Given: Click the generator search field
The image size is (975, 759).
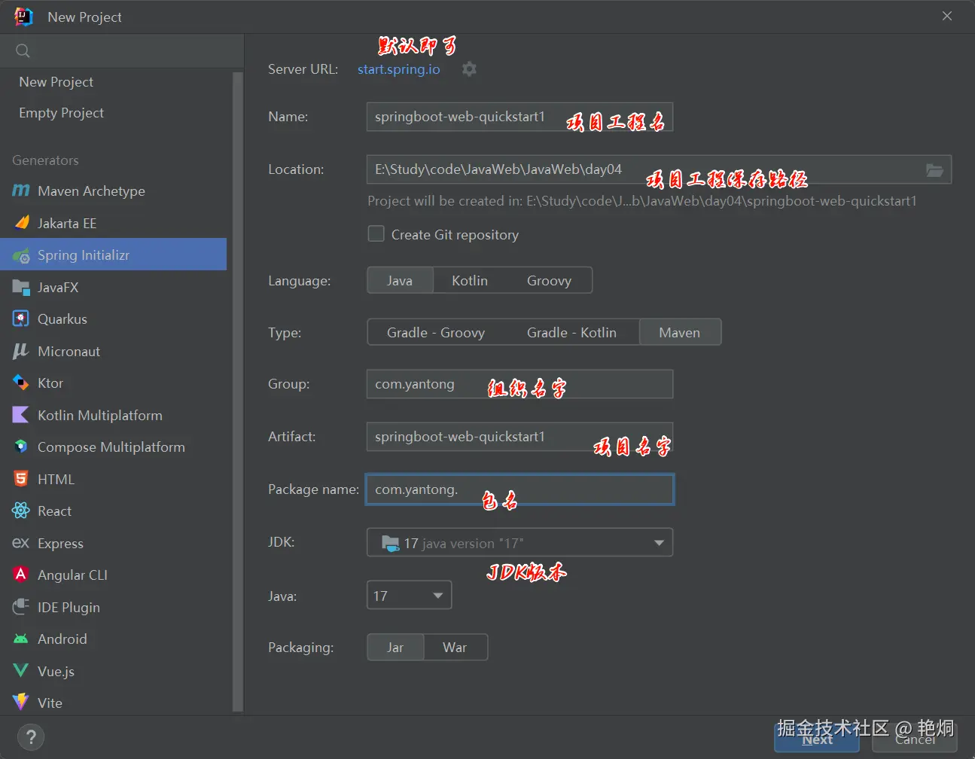Looking at the screenshot, I should 122,50.
